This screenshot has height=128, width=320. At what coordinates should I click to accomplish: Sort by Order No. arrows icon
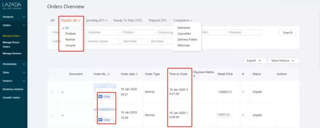click(109, 74)
